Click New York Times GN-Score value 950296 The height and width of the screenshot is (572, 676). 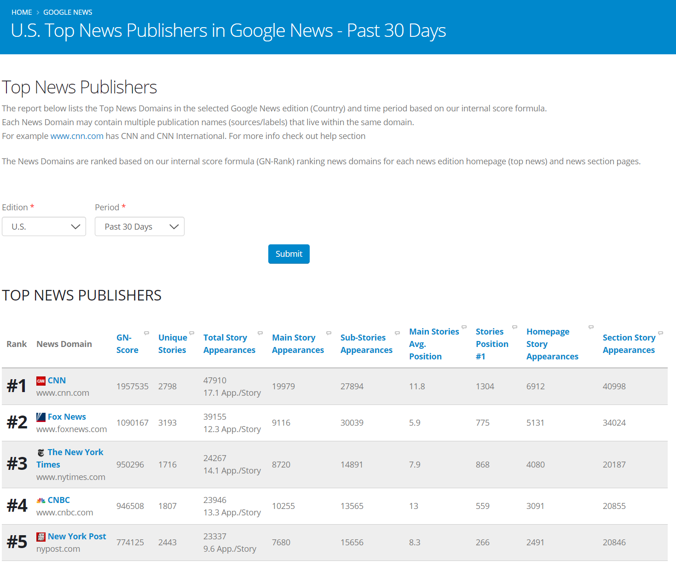130,465
